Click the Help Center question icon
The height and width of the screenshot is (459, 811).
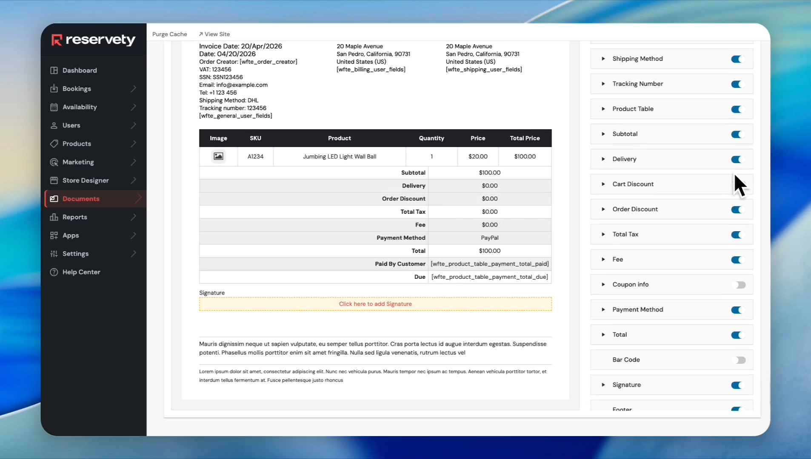(x=54, y=272)
